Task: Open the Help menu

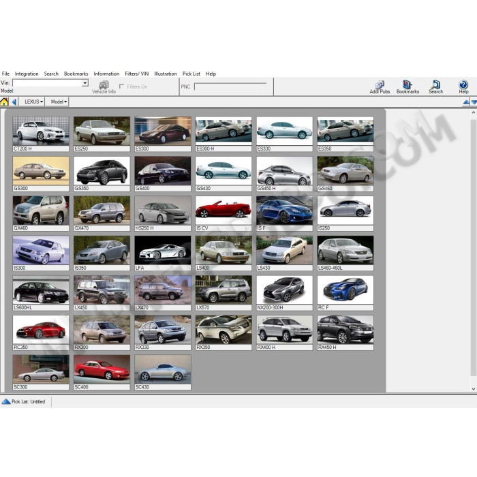Action: [211, 74]
